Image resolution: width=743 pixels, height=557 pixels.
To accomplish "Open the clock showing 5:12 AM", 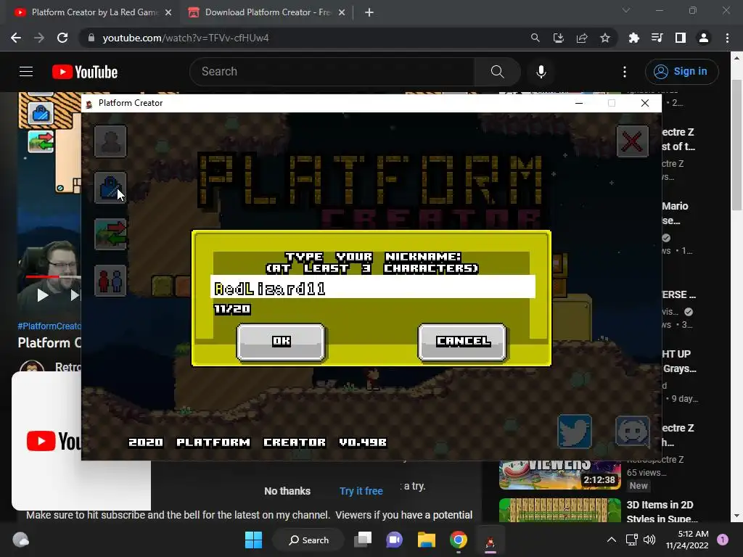I will pos(686,540).
